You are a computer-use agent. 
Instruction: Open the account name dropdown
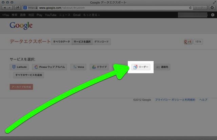(x=193, y=15)
